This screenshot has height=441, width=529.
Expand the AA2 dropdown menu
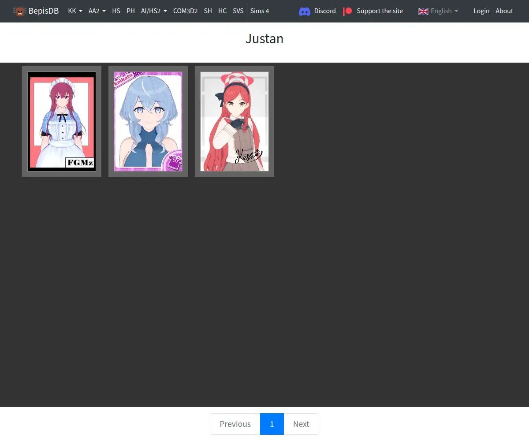97,11
